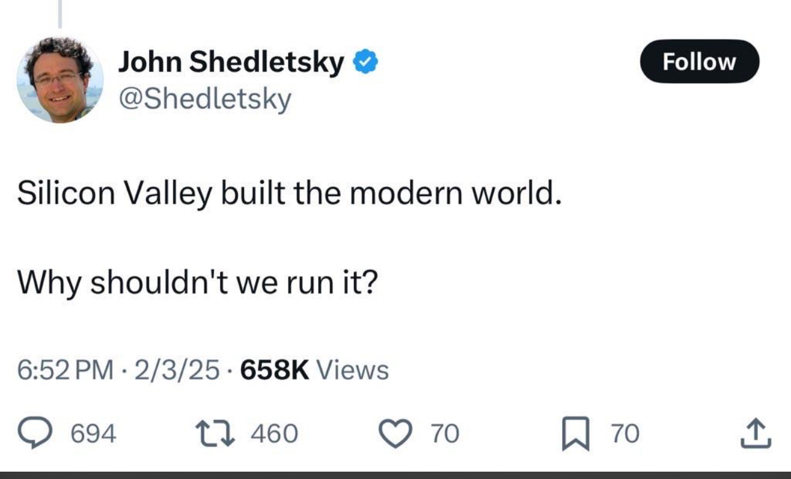Image resolution: width=791 pixels, height=479 pixels.
Task: Click the 6:52 PM timestamp
Action: [66, 370]
